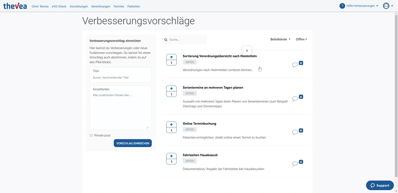Open comments for Online Terminbuchung suggestion

(295, 132)
